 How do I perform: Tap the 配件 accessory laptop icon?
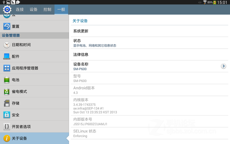7,56
